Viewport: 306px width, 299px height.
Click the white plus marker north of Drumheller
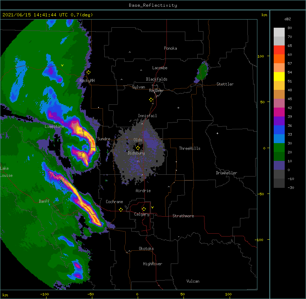click(x=217, y=133)
